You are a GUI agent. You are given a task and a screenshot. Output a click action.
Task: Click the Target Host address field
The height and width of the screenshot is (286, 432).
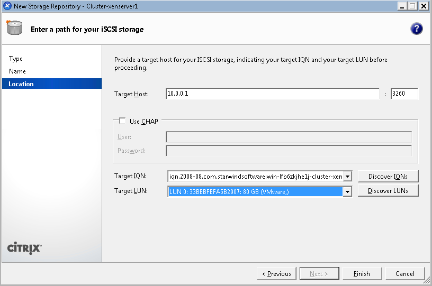coord(272,94)
